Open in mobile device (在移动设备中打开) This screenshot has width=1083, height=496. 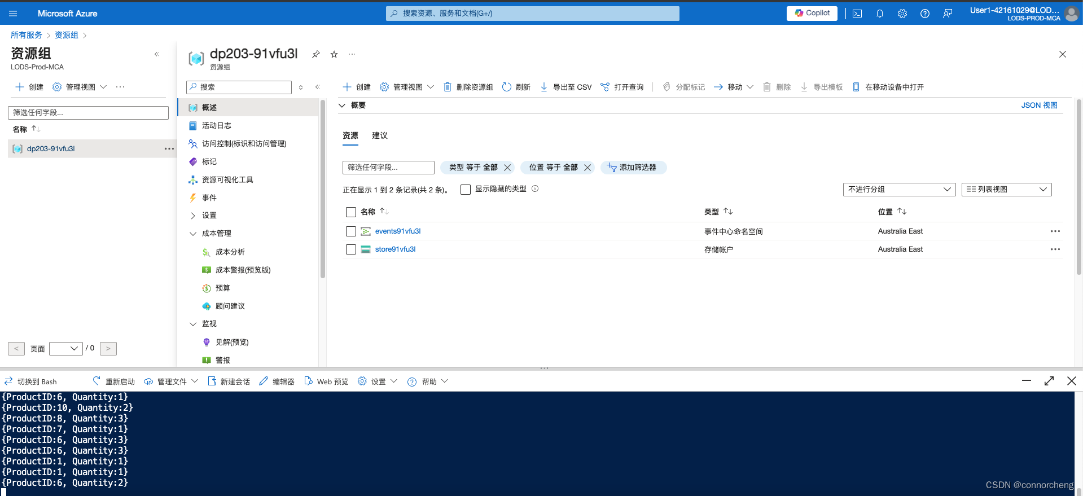[888, 87]
